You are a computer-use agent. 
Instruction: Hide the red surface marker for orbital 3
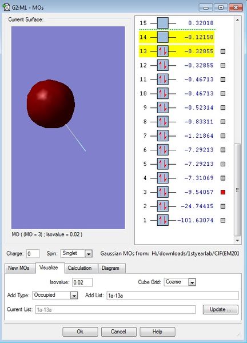pos(223,192)
